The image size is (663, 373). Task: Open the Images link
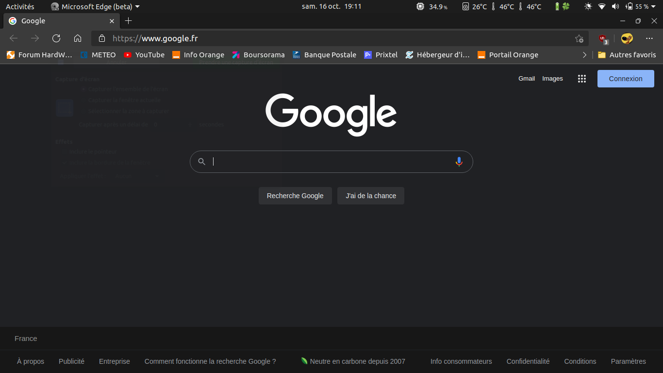[552, 79]
